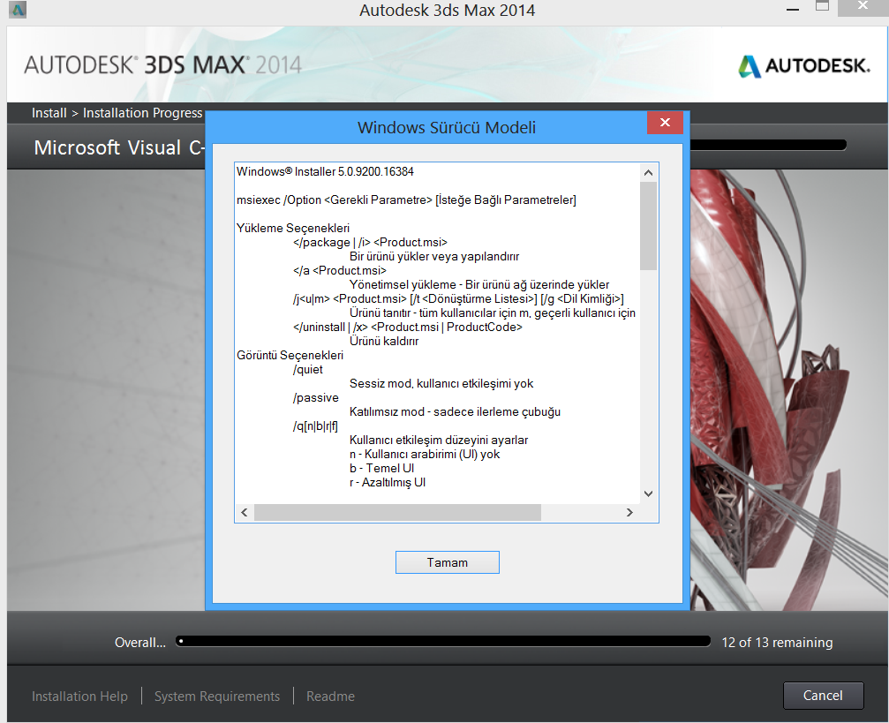Click the 'msiexec /Option' usage line
This screenshot has width=889, height=723.
(x=406, y=200)
